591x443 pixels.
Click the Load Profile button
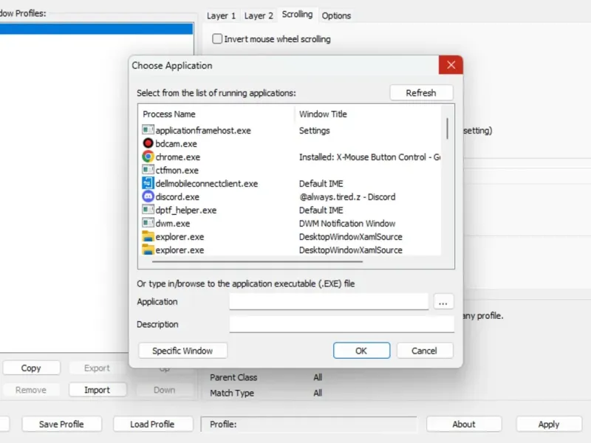[x=152, y=424]
